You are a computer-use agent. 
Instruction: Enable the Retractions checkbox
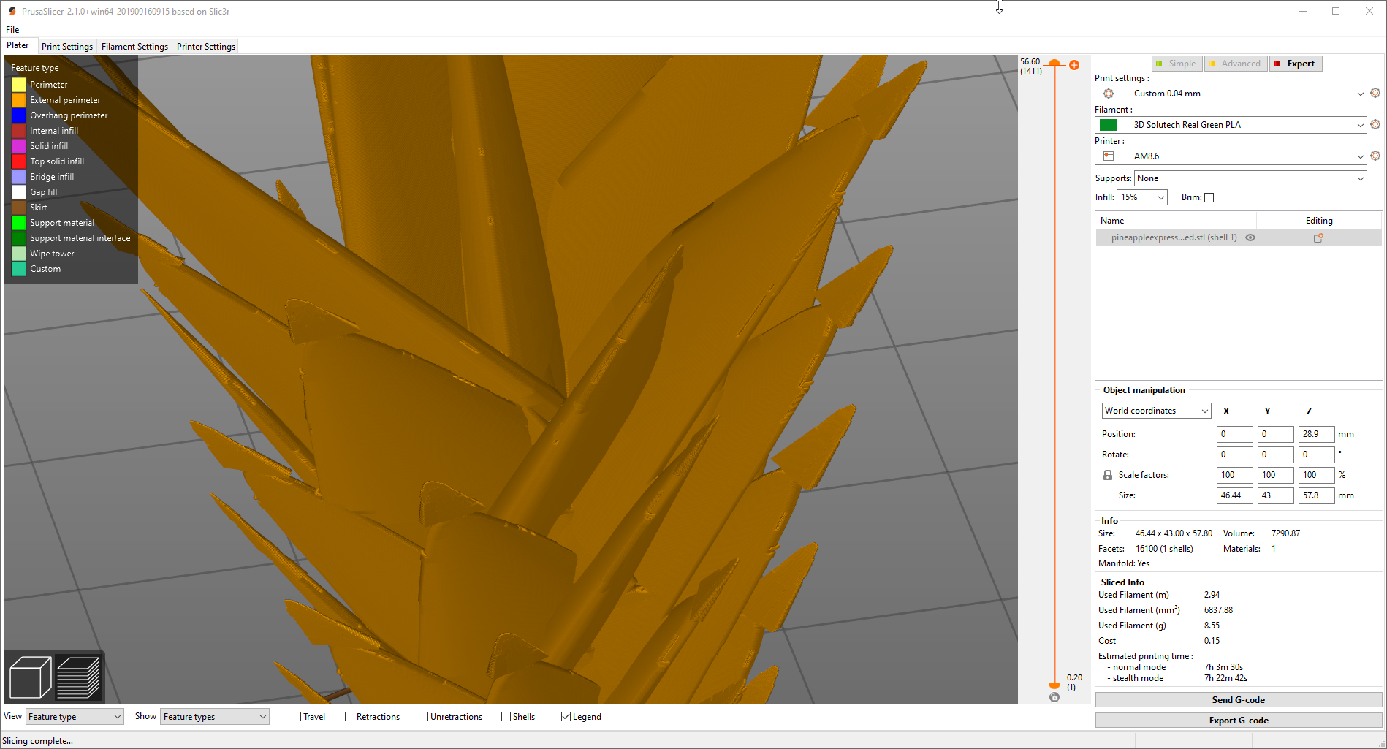[349, 717]
